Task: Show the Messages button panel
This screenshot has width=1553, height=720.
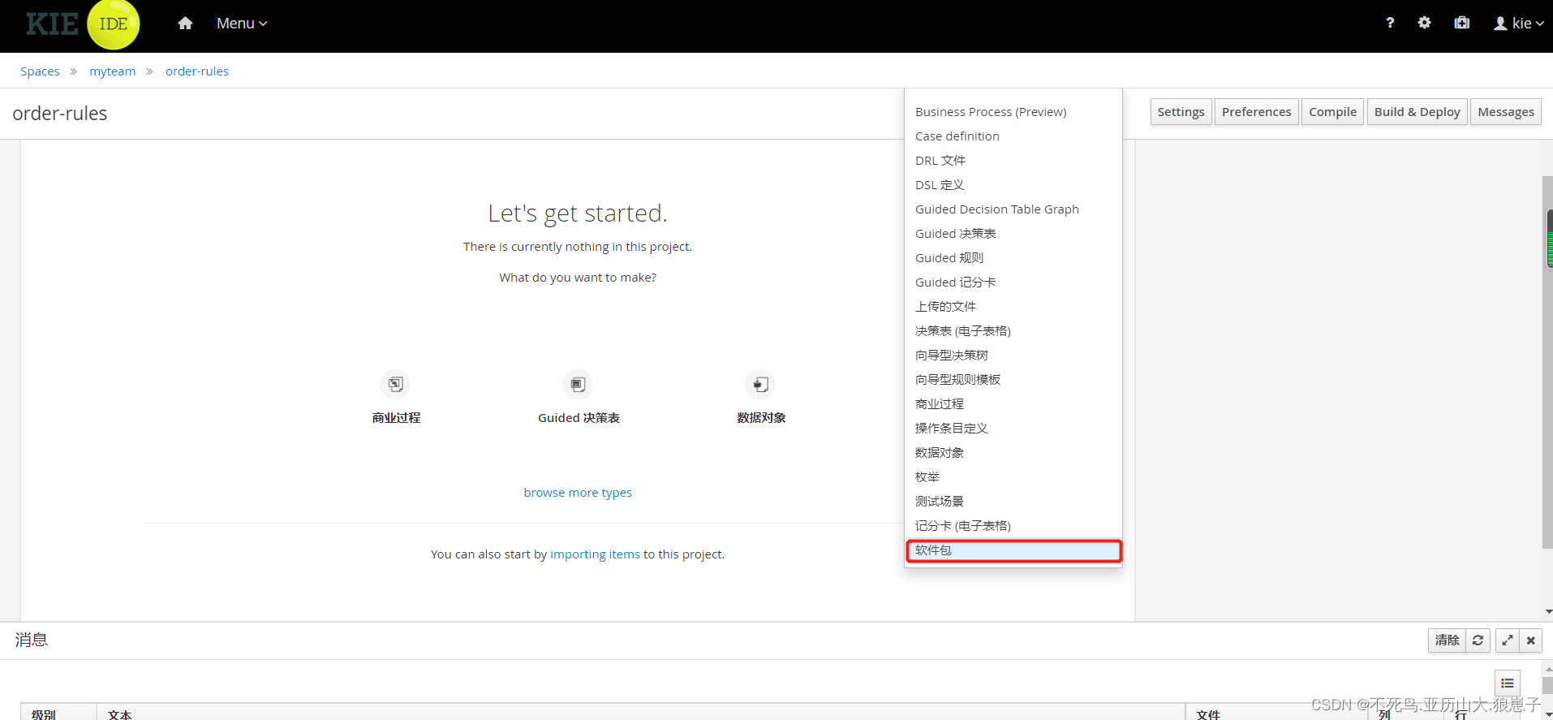Action: pos(1505,112)
